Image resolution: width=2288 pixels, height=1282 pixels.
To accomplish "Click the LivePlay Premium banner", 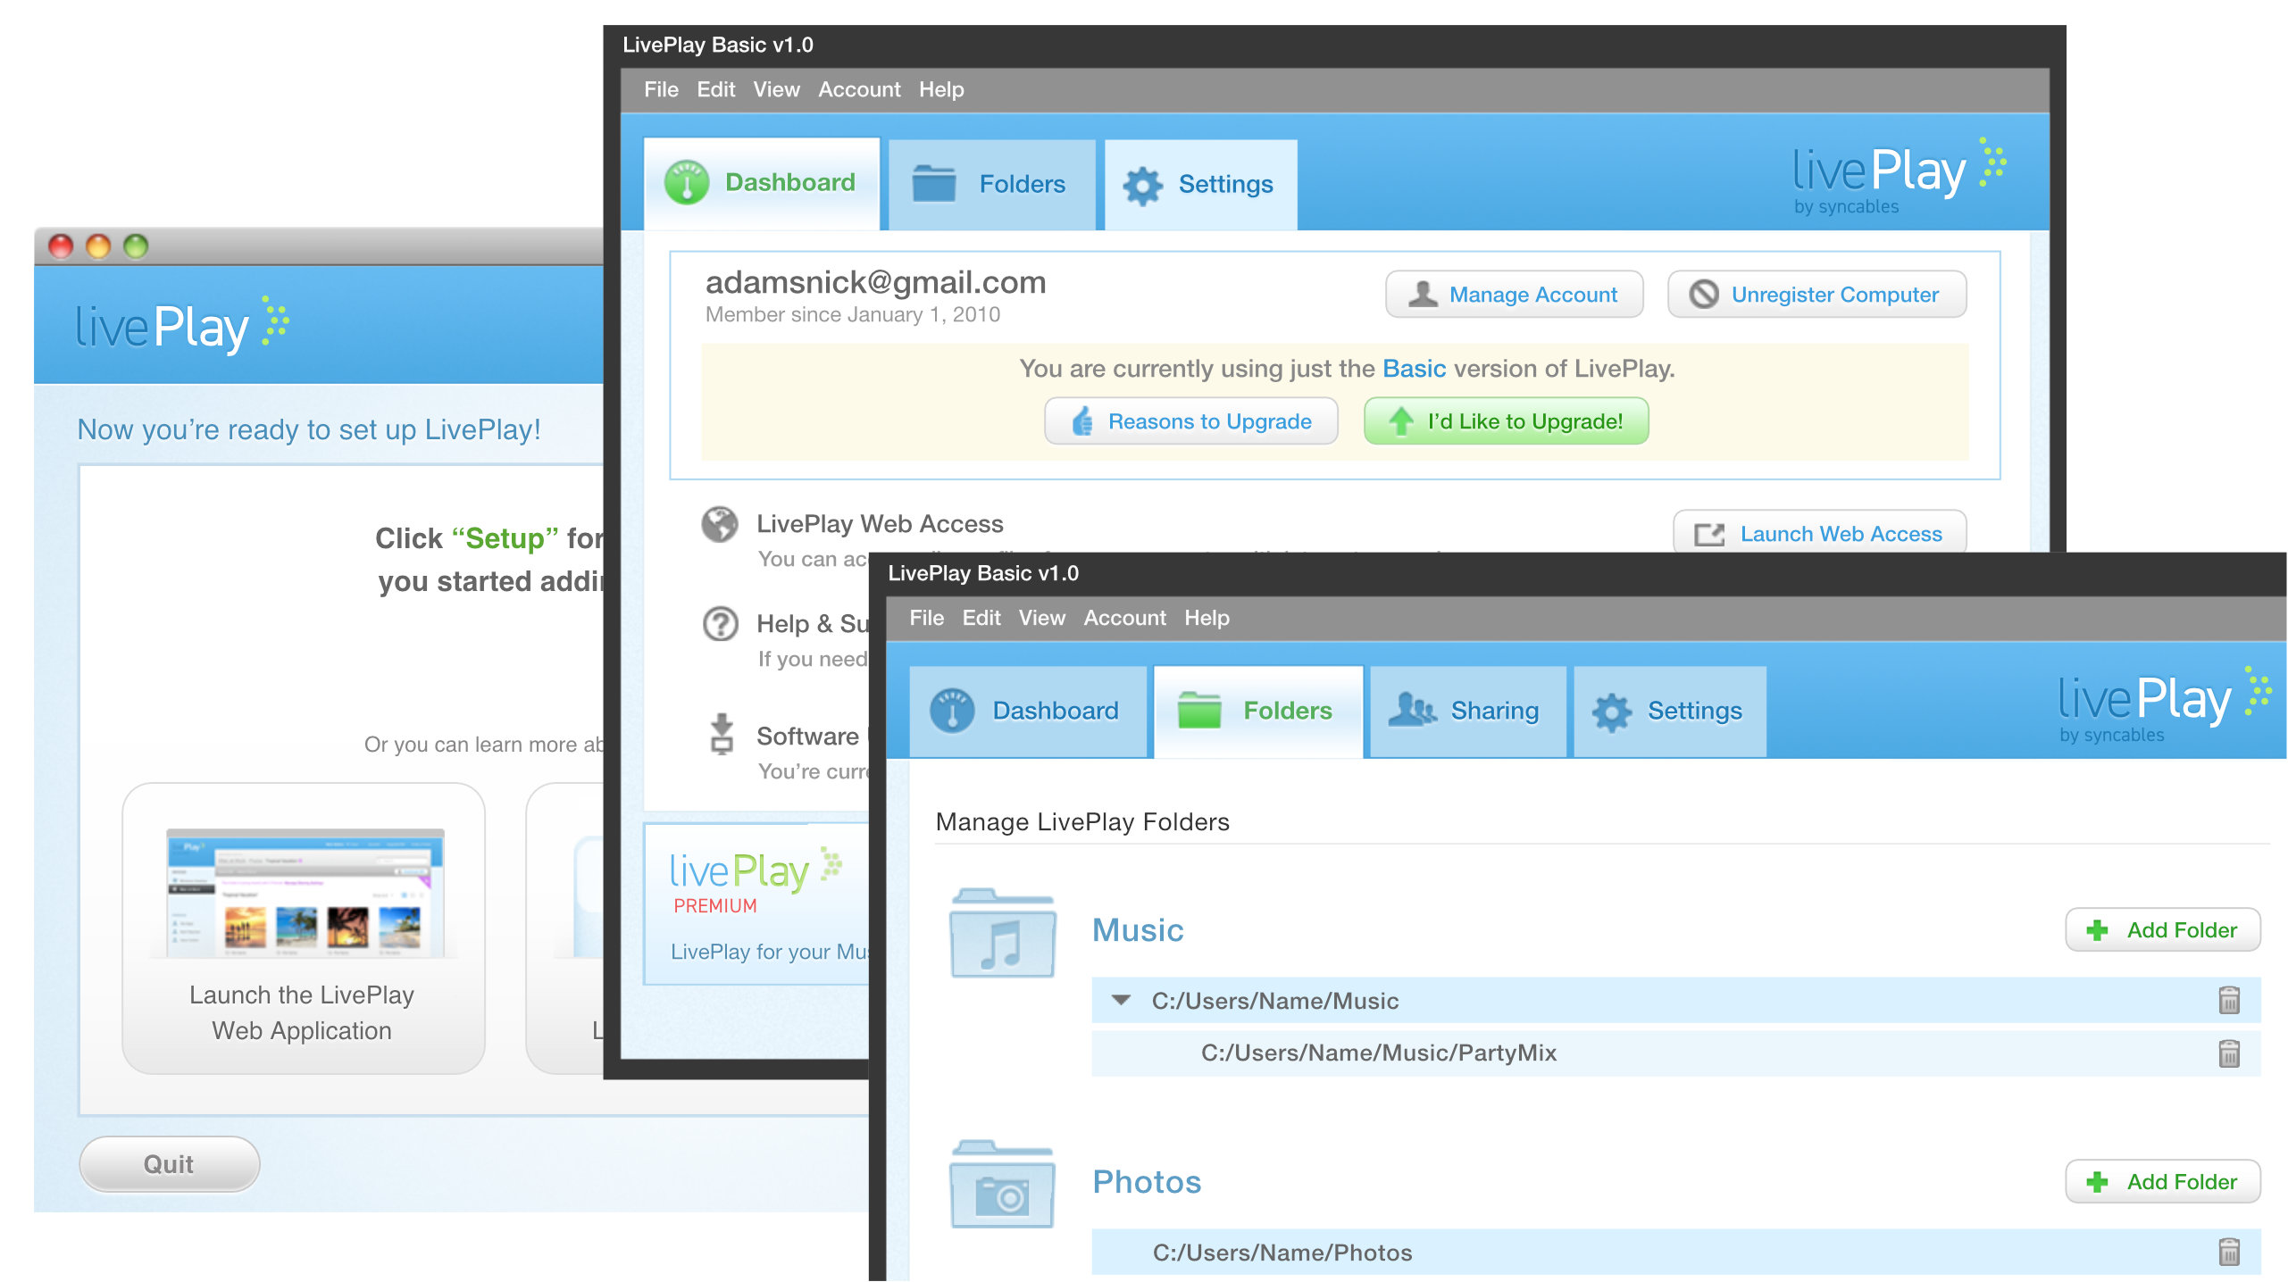I will tap(757, 903).
